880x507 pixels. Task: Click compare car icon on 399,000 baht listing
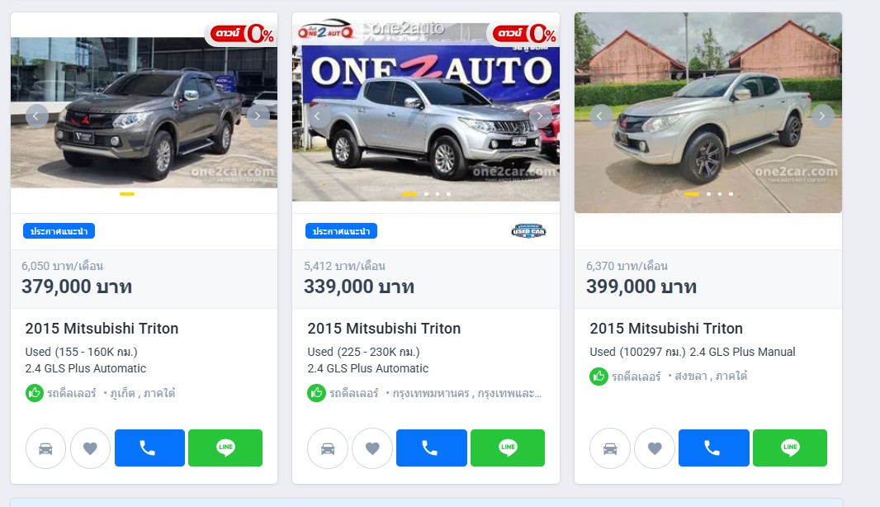(x=610, y=448)
